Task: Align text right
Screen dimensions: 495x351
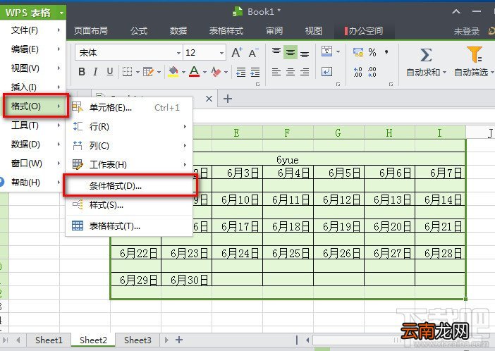Action: tap(305, 72)
